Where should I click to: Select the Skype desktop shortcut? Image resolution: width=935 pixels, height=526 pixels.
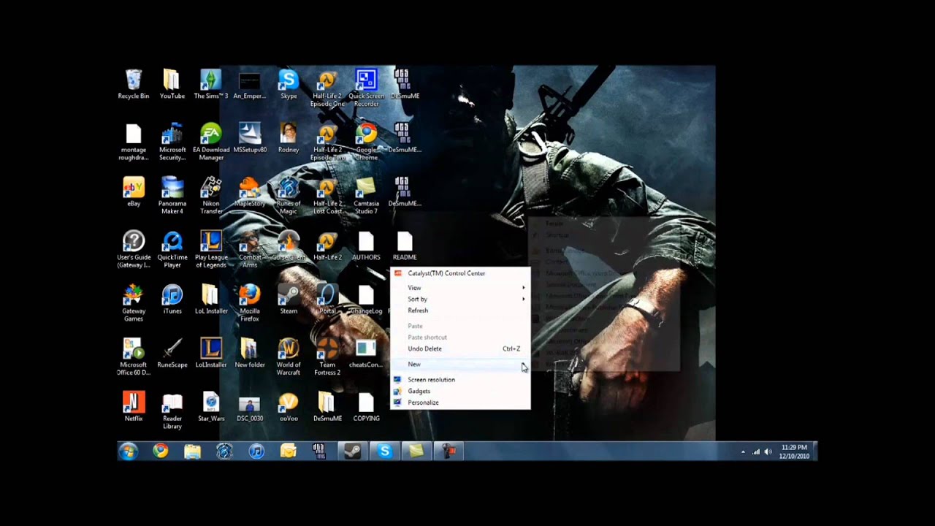click(289, 84)
